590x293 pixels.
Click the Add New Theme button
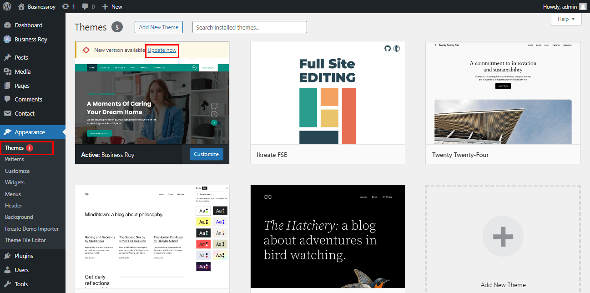coord(158,27)
